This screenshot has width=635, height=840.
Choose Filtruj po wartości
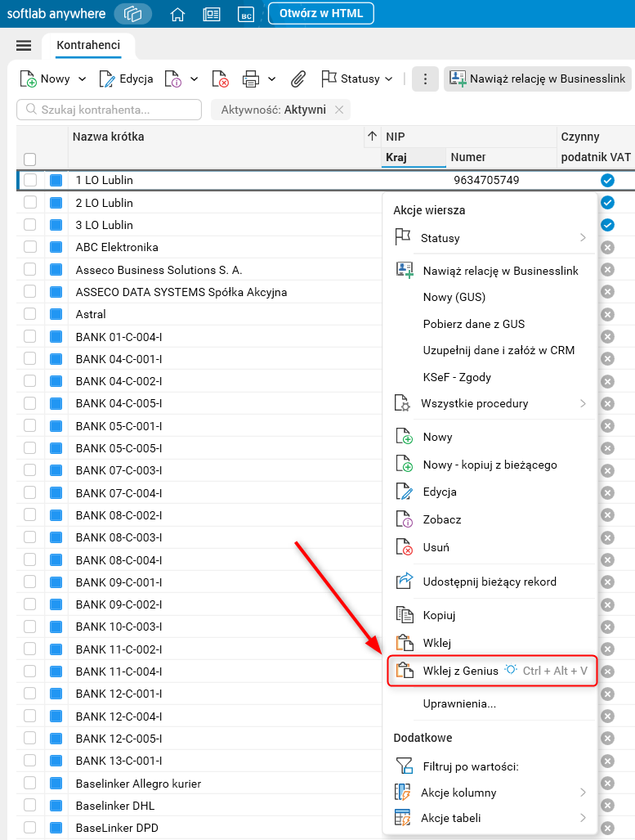coord(490,766)
